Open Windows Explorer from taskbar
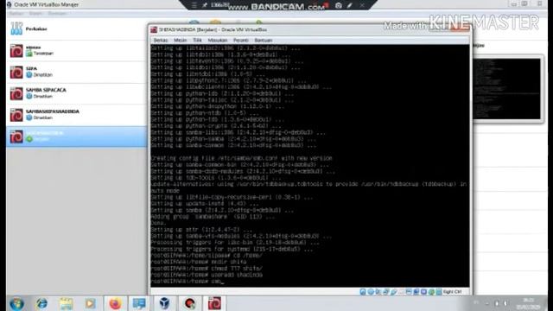The width and height of the screenshot is (553, 311). [66, 303]
